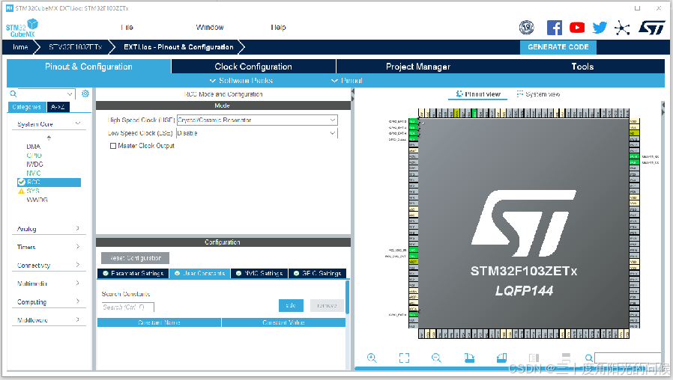Viewport: 673px width, 380px height.
Task: Fit the pinout view to screen
Action: 404,358
